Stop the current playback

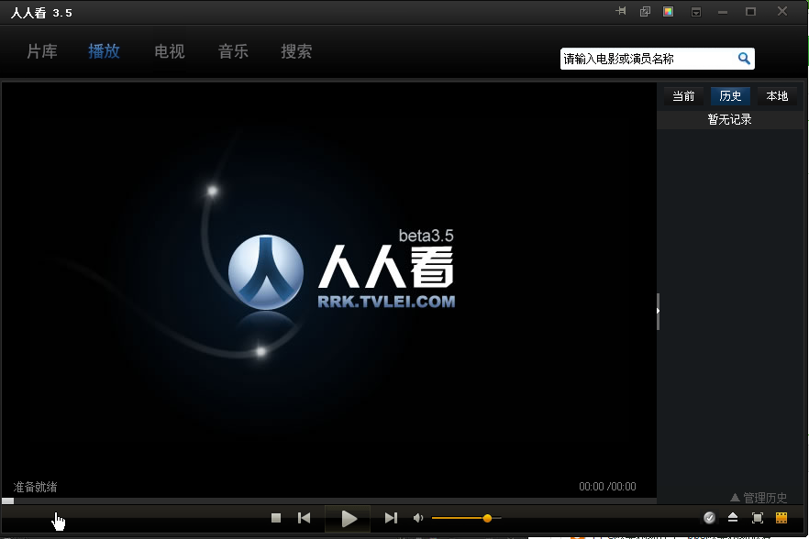275,518
